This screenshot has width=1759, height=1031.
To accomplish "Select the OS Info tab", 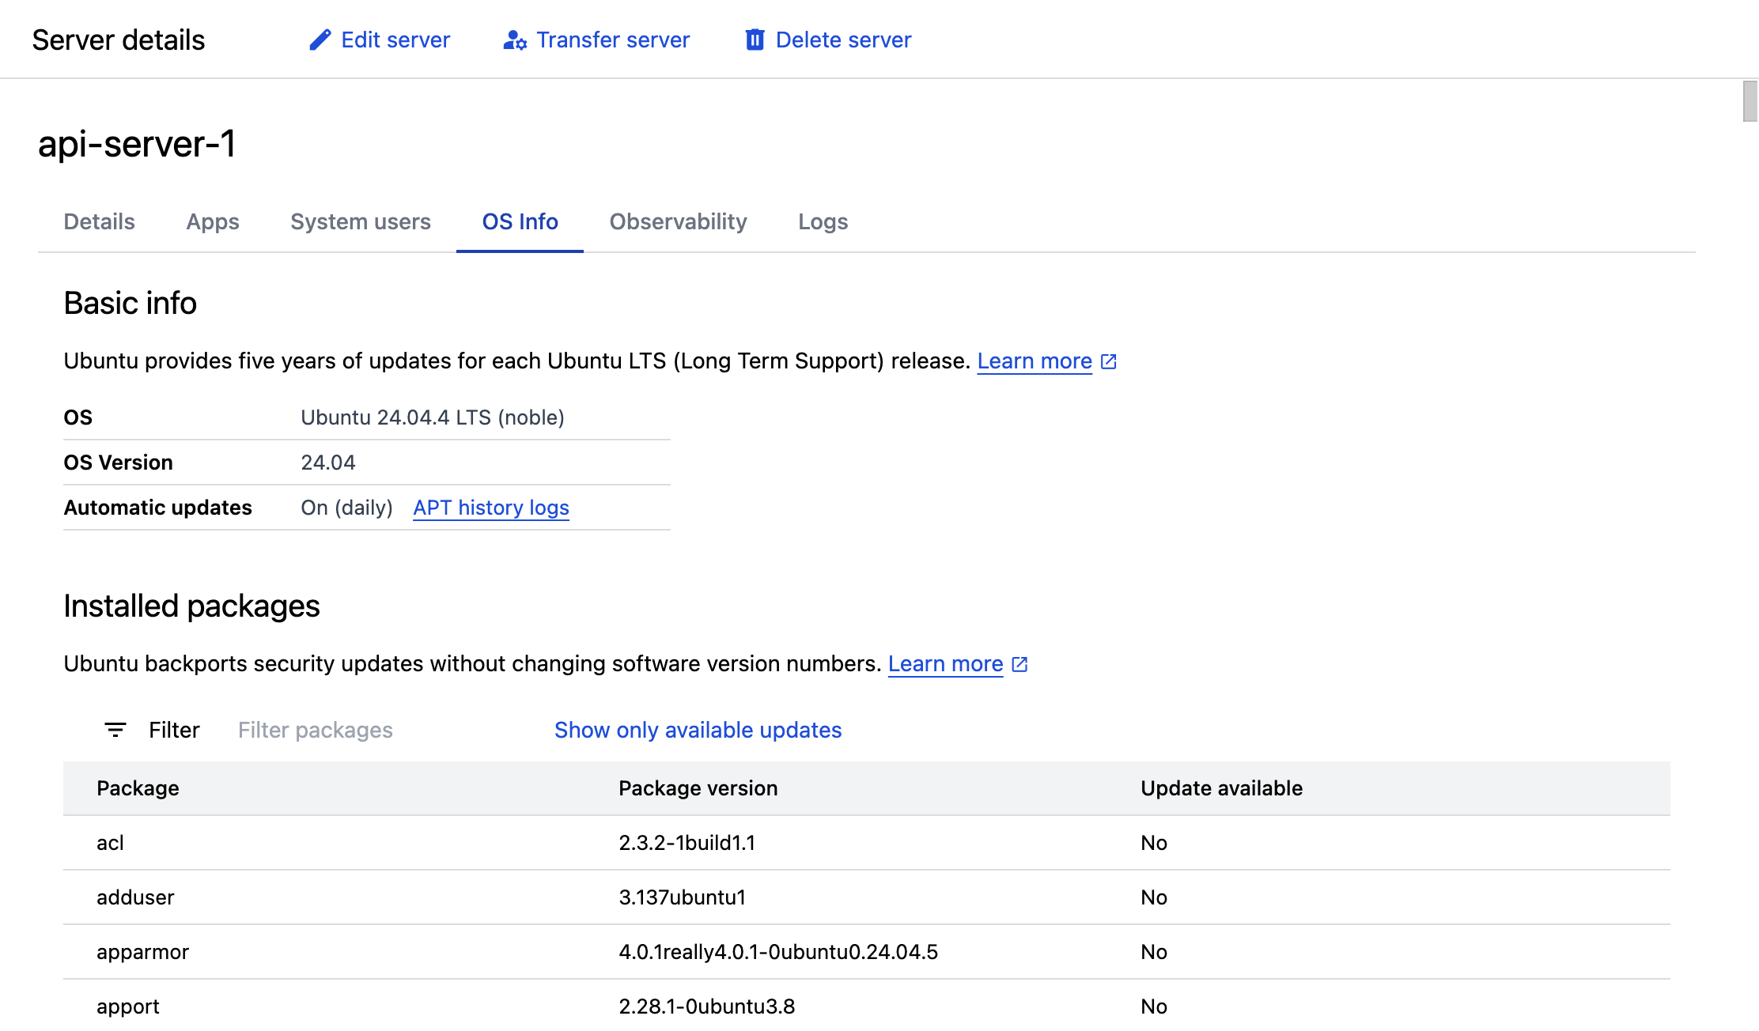I will 520,221.
